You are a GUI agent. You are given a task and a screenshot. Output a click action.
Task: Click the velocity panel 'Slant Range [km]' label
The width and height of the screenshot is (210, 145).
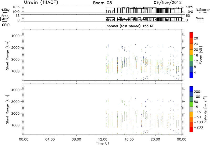point(7,109)
